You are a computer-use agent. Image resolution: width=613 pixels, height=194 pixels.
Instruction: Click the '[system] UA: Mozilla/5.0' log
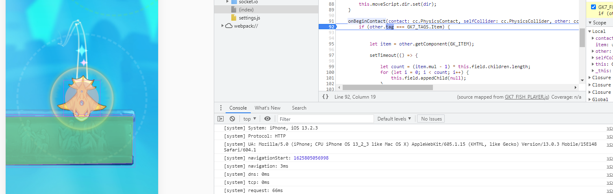(x=410, y=147)
